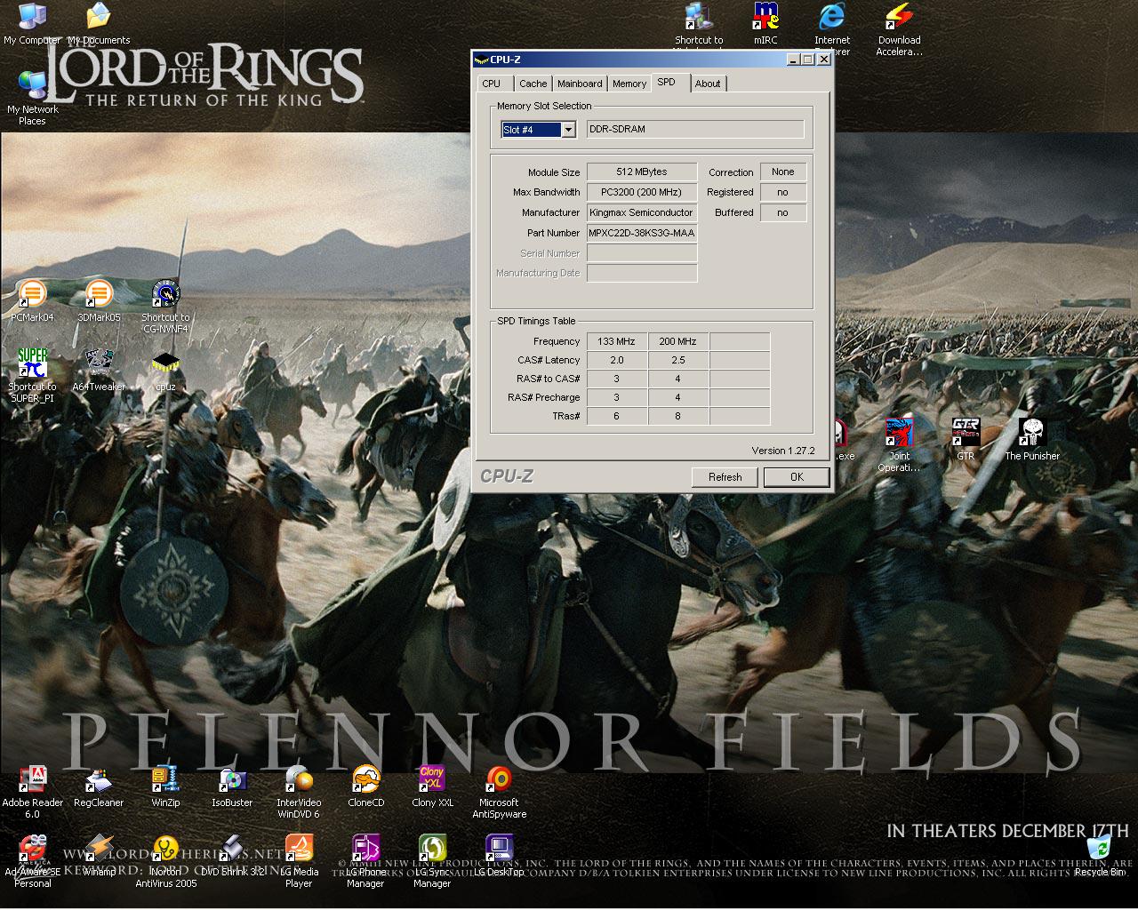Screen dimensions: 1138x910
Task: Open Clony XXL icon
Action: (432, 786)
